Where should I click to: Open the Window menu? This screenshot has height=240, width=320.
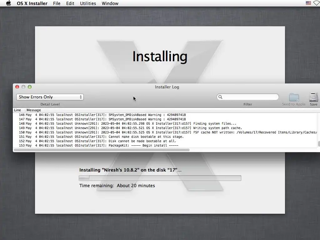110,3
